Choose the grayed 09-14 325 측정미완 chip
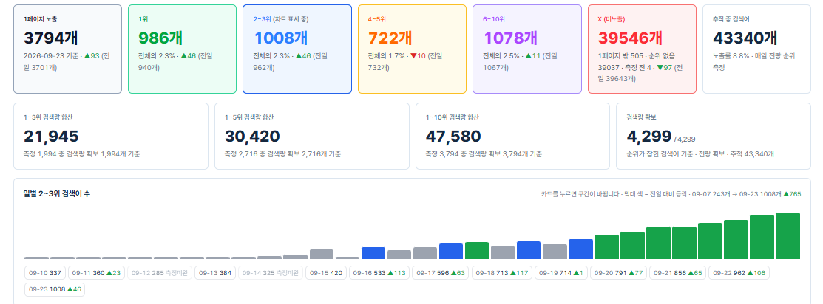Viewport: 823px width, 304px height. pyautogui.click(x=271, y=273)
